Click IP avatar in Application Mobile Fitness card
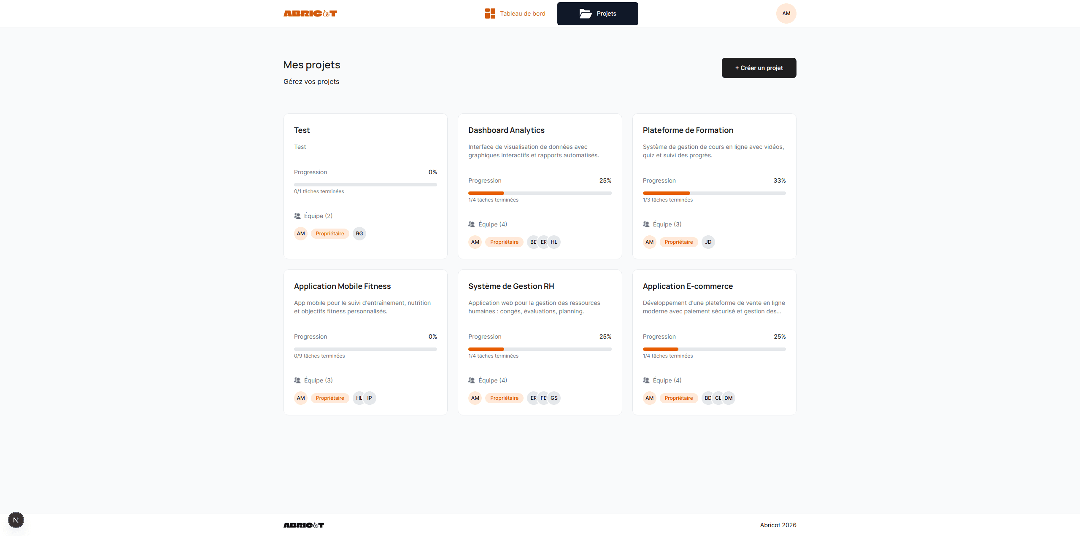 point(370,398)
